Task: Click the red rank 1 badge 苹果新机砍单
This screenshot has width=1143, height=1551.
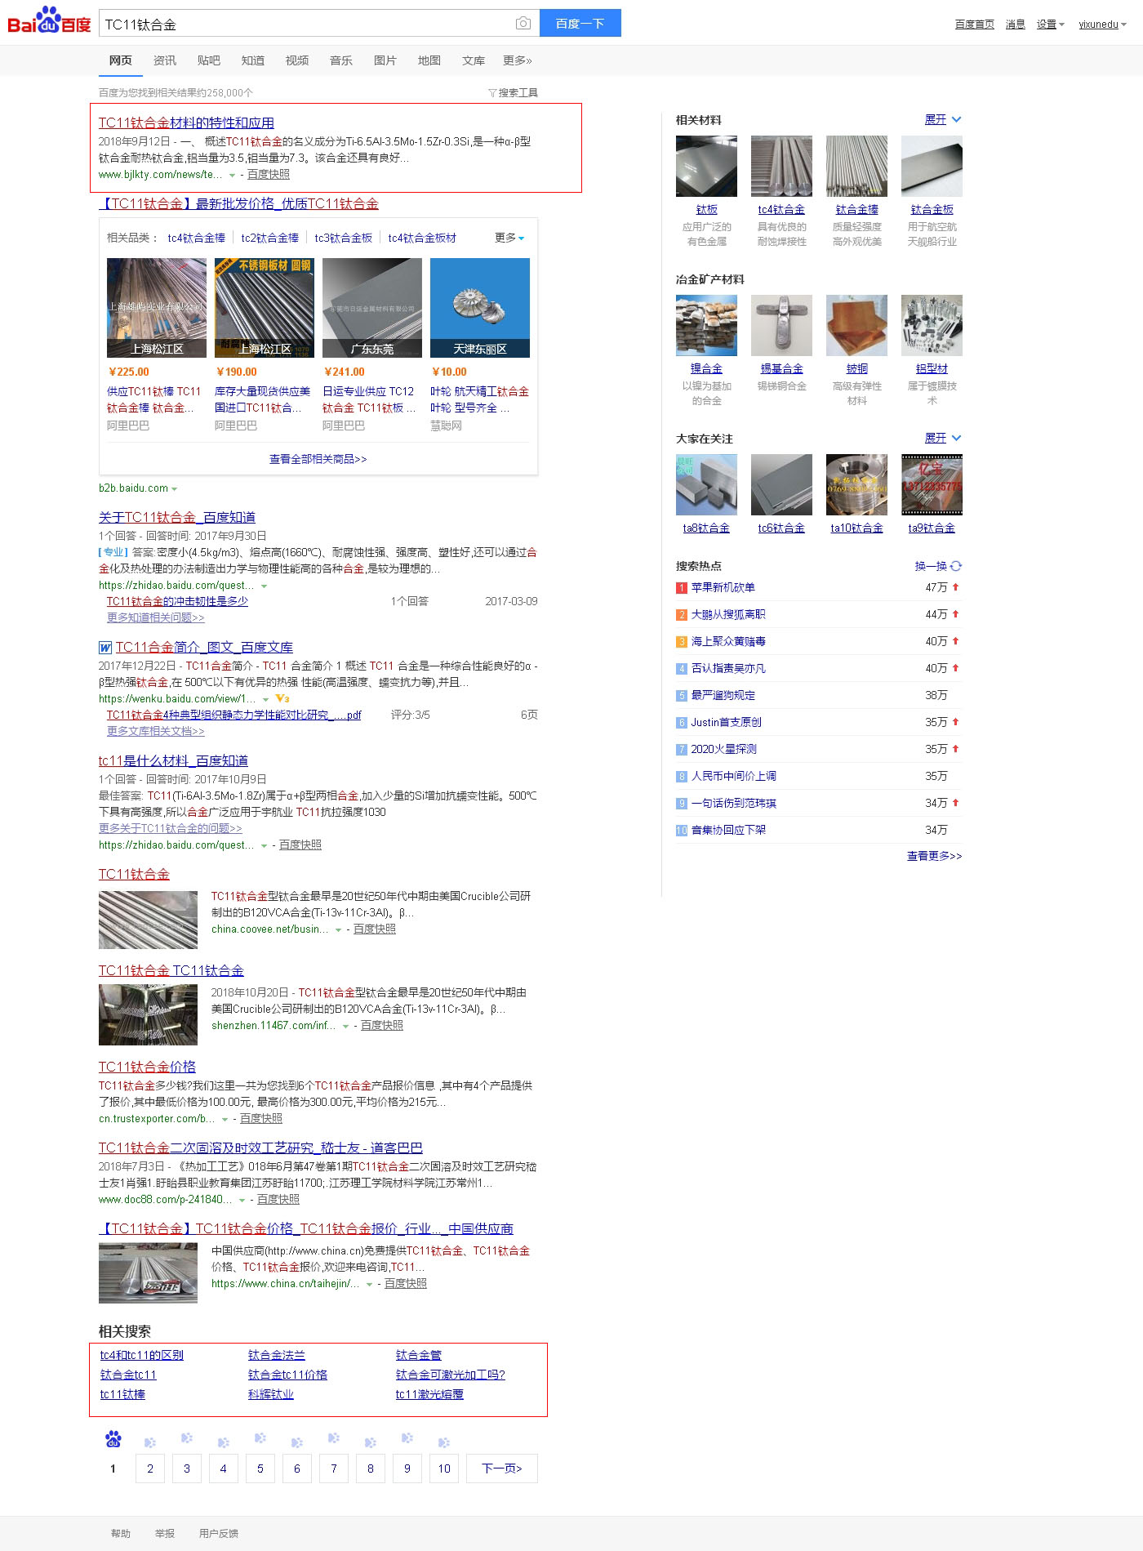Action: point(682,588)
